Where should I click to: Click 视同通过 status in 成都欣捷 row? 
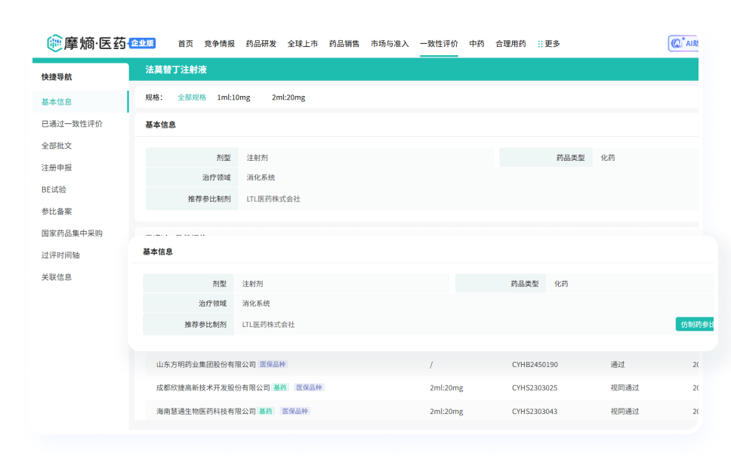point(625,387)
